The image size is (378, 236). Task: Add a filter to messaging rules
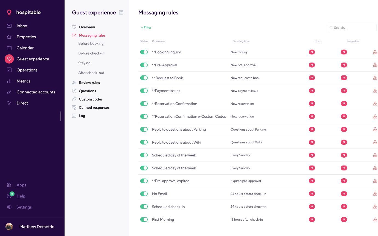[146, 28]
